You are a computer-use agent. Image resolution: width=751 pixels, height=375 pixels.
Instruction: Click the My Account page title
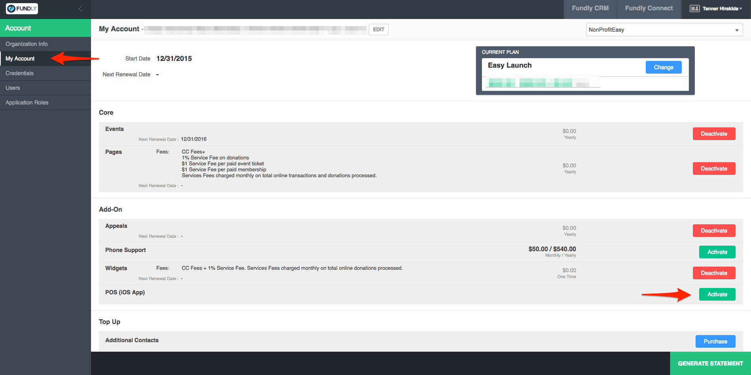(x=119, y=29)
